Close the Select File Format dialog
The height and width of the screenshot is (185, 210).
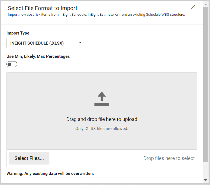tap(193, 7)
